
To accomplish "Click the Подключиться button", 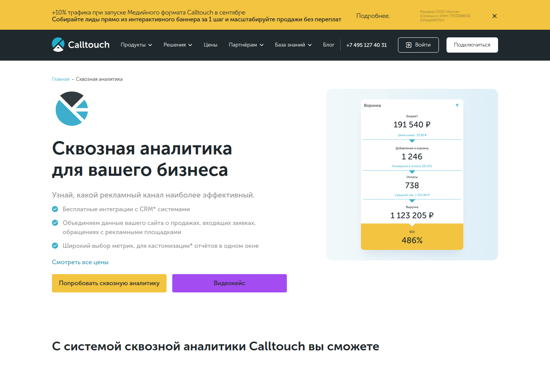I will [472, 45].
